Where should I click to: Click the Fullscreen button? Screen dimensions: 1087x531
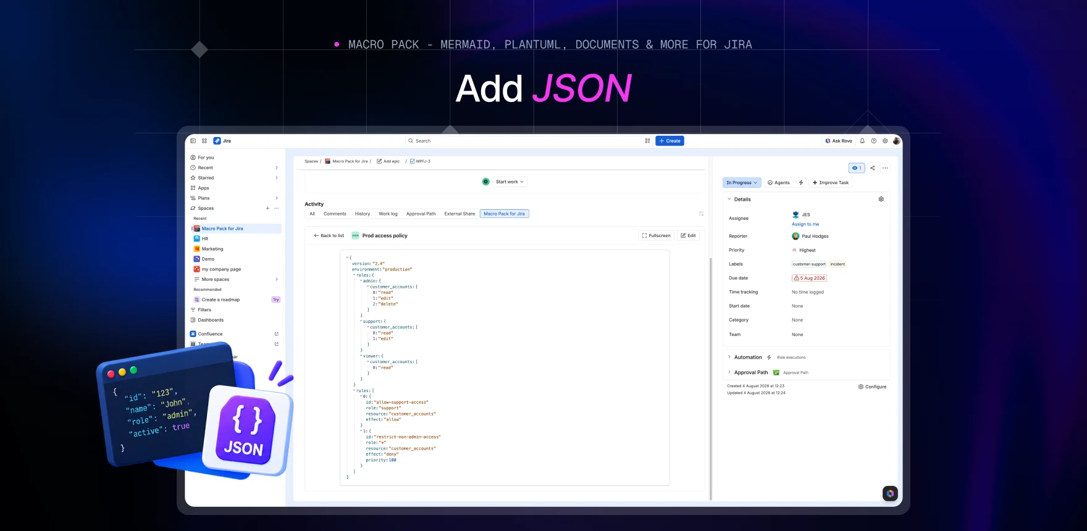[x=656, y=235]
